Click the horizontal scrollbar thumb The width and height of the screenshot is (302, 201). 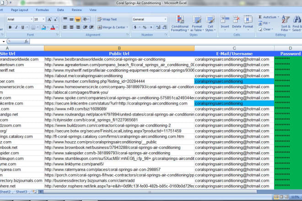tap(150, 192)
